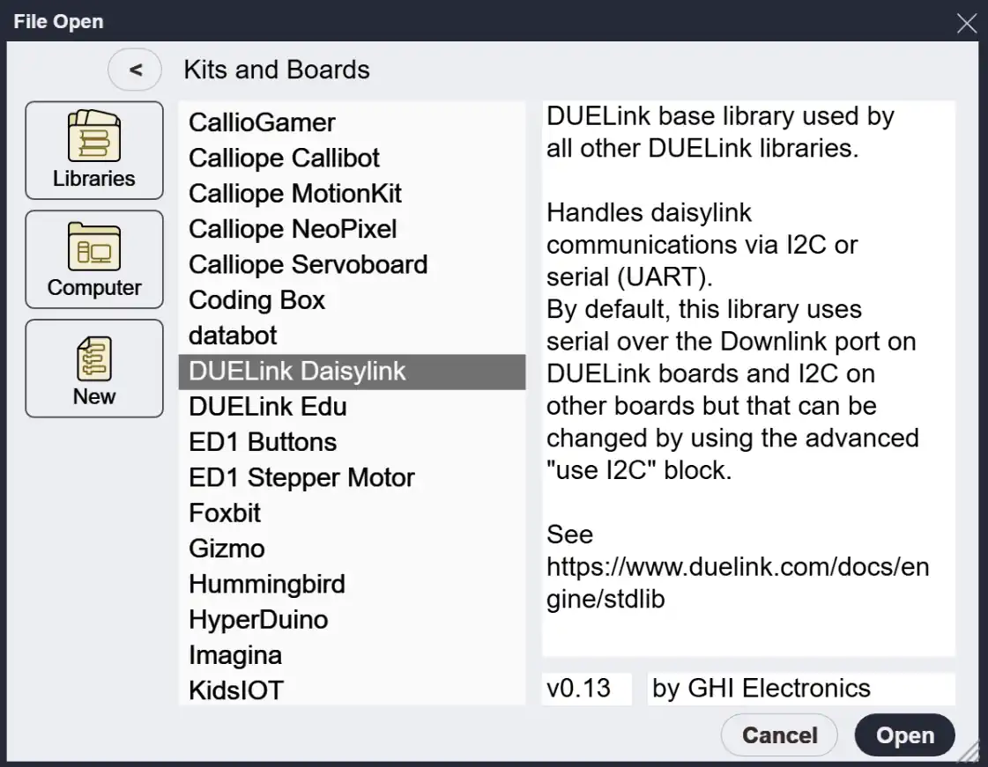Pick Calliope NeoPixel from the list

pos(293,229)
